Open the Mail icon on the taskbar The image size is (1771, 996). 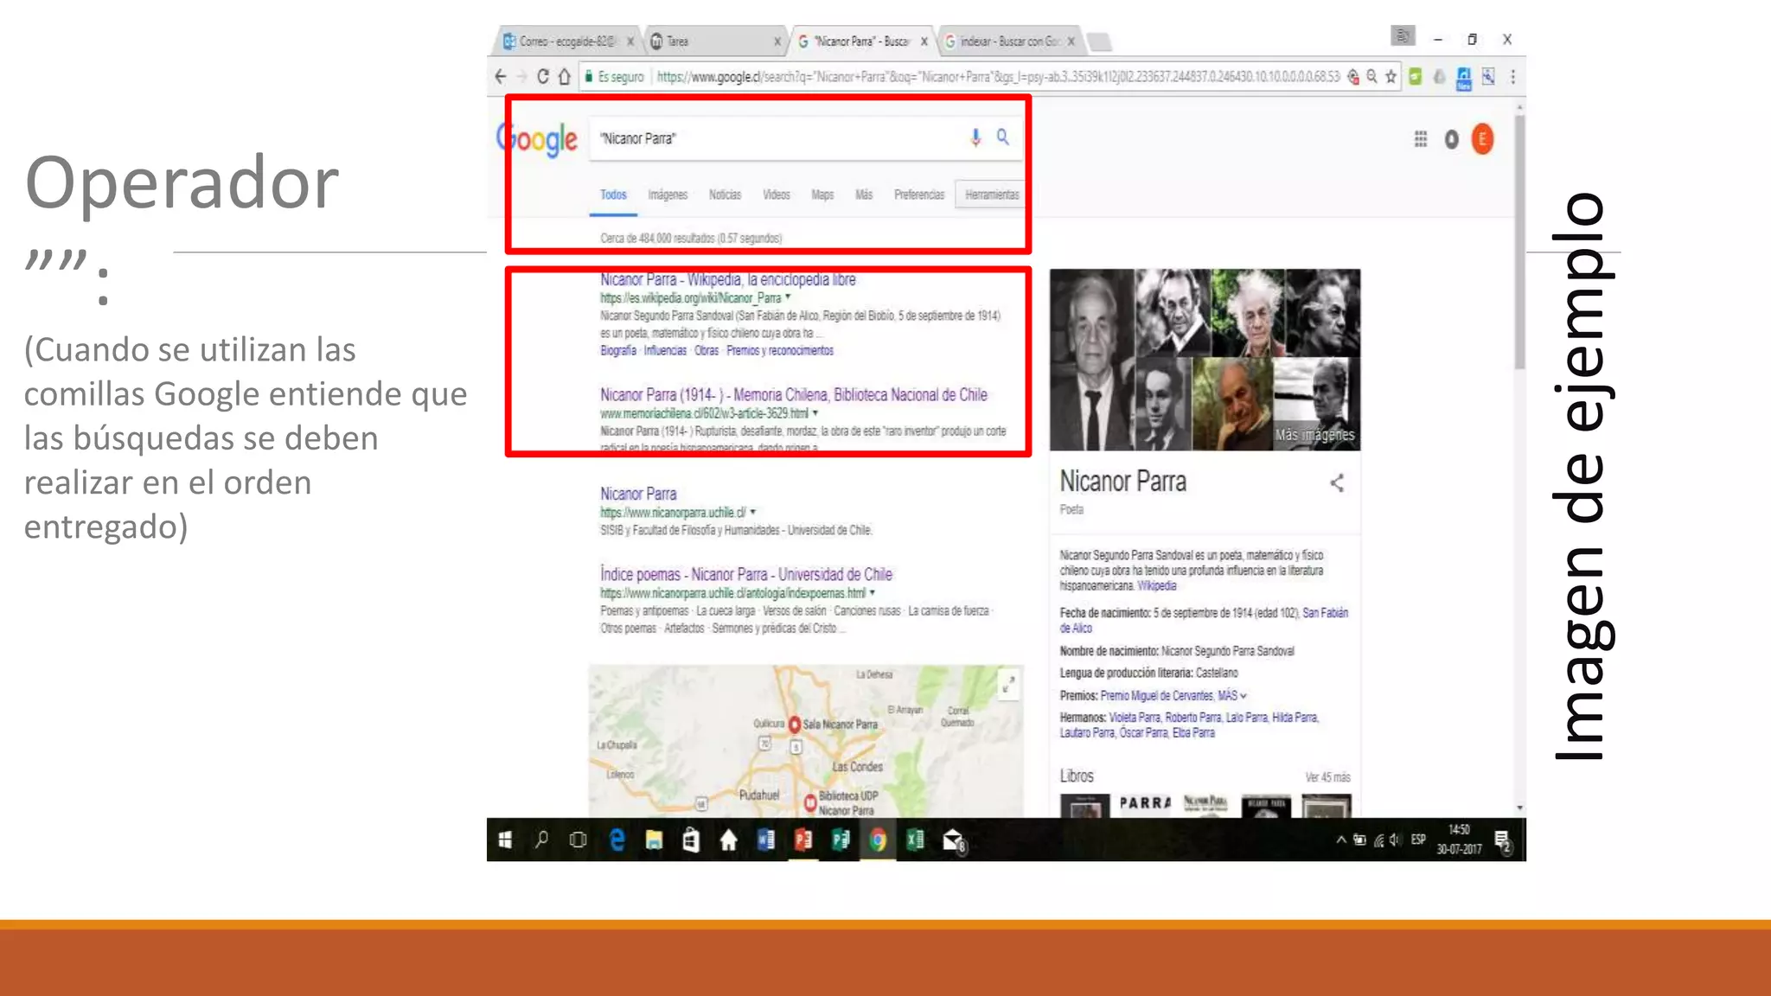pos(954,840)
